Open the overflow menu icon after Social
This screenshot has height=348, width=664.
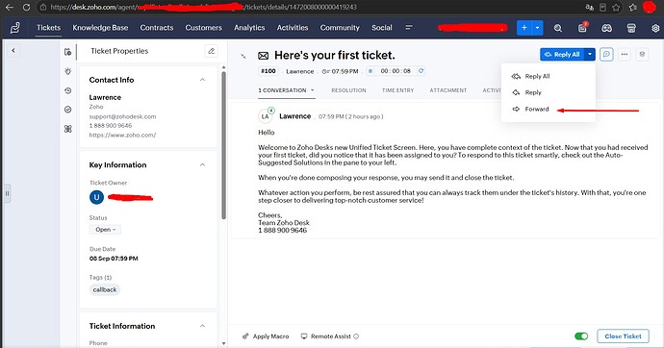click(409, 28)
